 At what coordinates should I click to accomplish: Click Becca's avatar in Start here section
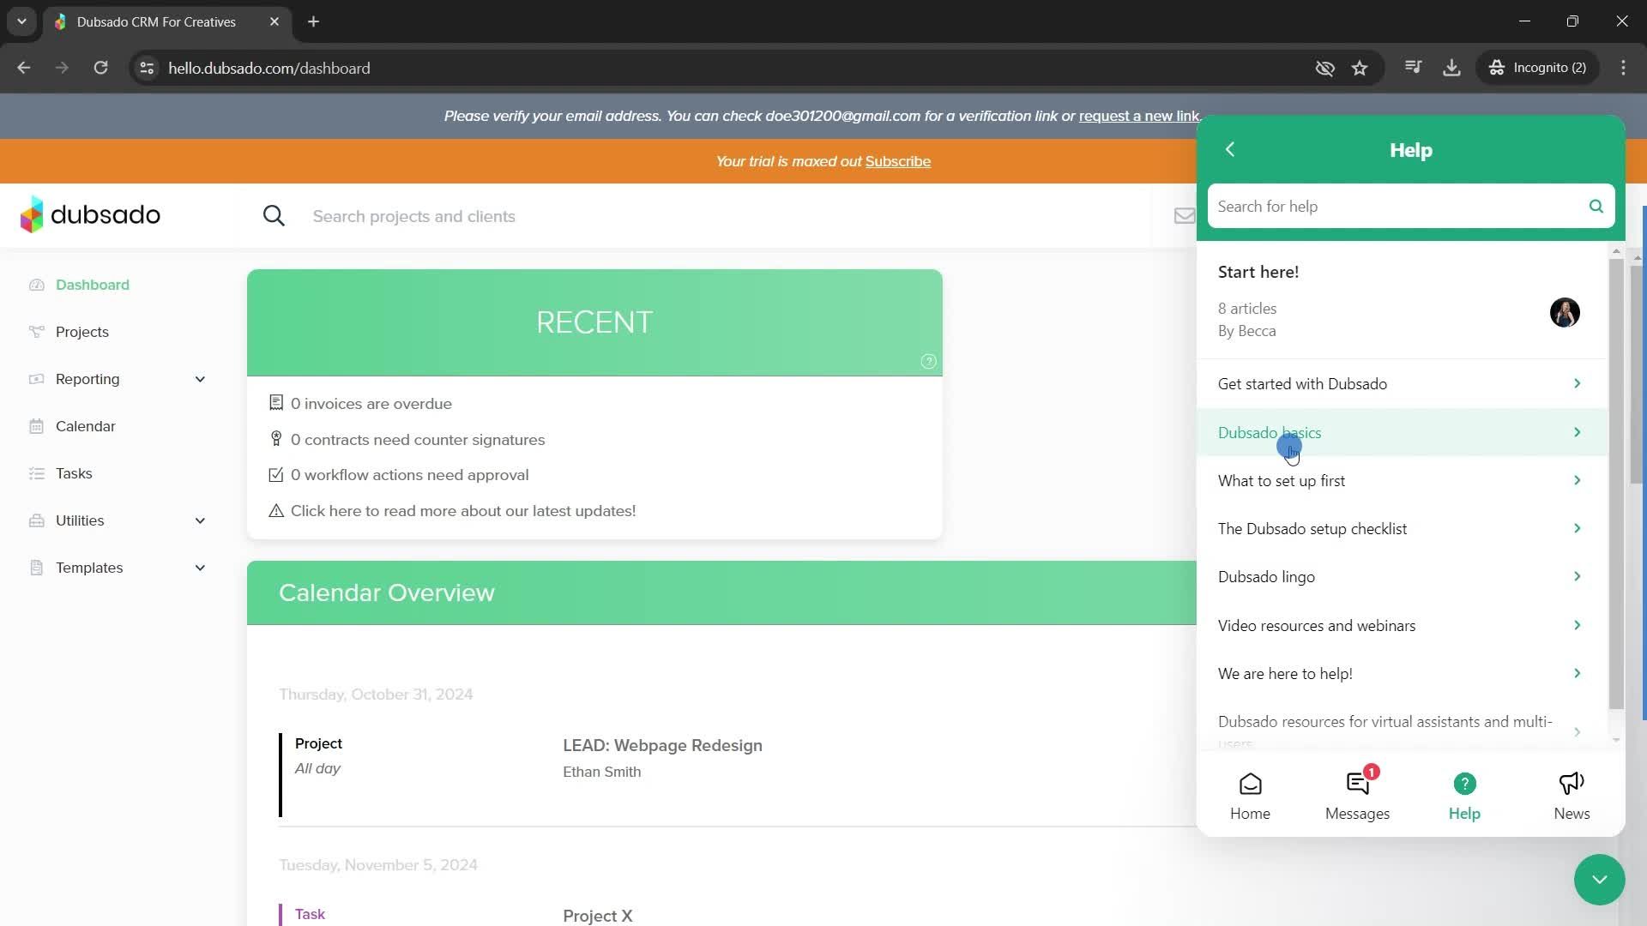1565,313
